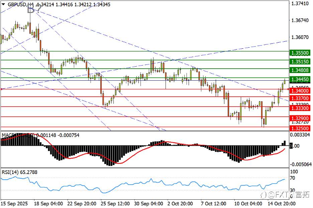Select the GBPUSD,H4 chart title
The height and width of the screenshot is (208, 313).
click(21, 4)
